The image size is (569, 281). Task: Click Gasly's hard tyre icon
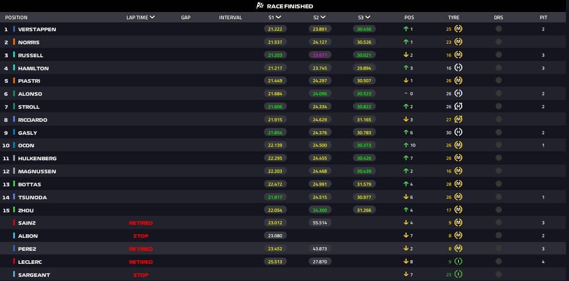pos(458,132)
